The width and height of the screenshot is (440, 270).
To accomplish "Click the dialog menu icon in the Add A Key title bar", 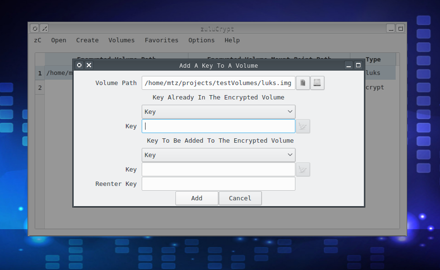I will click(x=80, y=65).
